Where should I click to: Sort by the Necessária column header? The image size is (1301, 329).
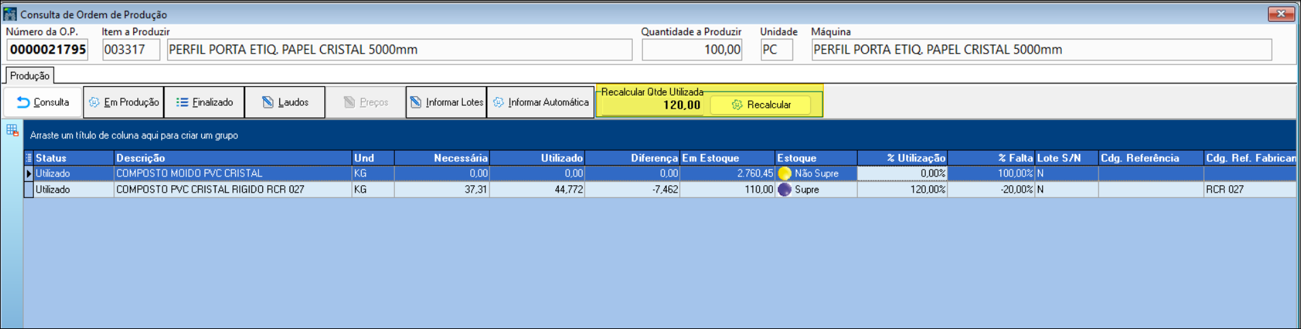[441, 158]
